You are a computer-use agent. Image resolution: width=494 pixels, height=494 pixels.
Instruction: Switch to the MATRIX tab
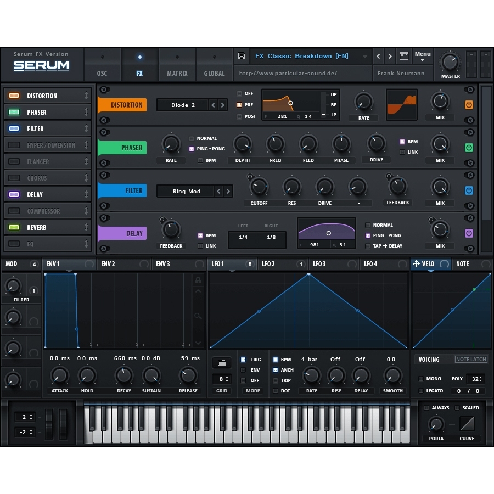(177, 65)
